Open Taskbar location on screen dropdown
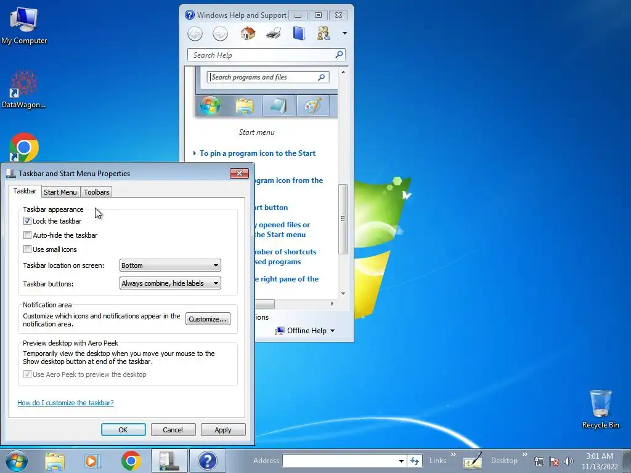The width and height of the screenshot is (631, 473). pos(170,265)
